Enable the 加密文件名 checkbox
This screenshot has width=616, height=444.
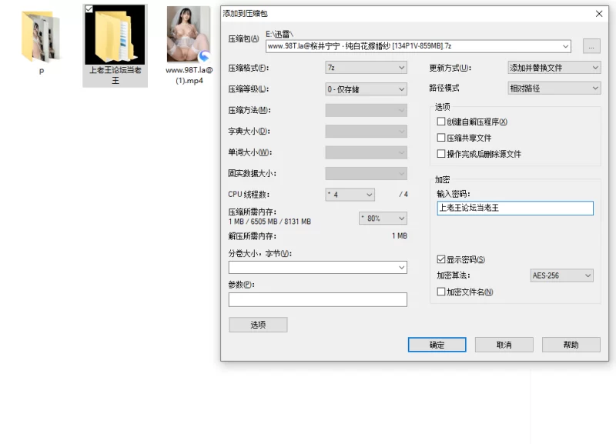click(441, 292)
